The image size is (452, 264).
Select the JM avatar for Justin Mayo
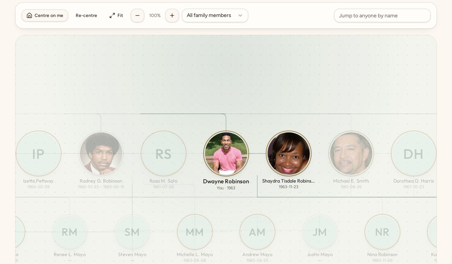pos(320,232)
